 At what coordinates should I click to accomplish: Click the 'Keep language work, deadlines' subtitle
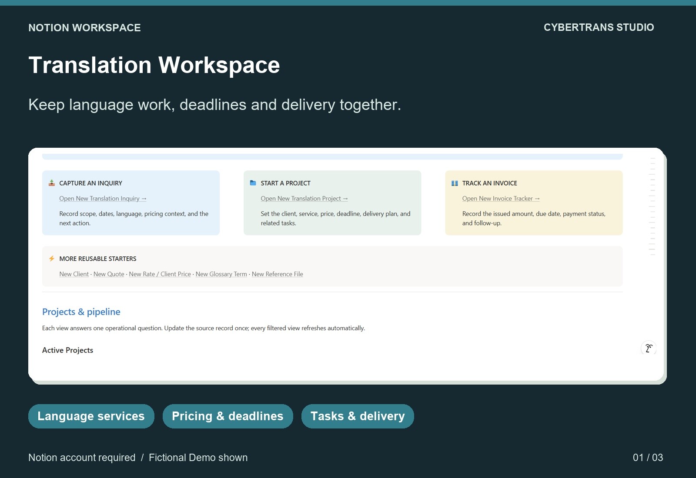click(214, 105)
